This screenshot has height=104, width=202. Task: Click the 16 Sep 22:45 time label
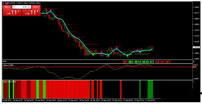[x=117, y=100]
